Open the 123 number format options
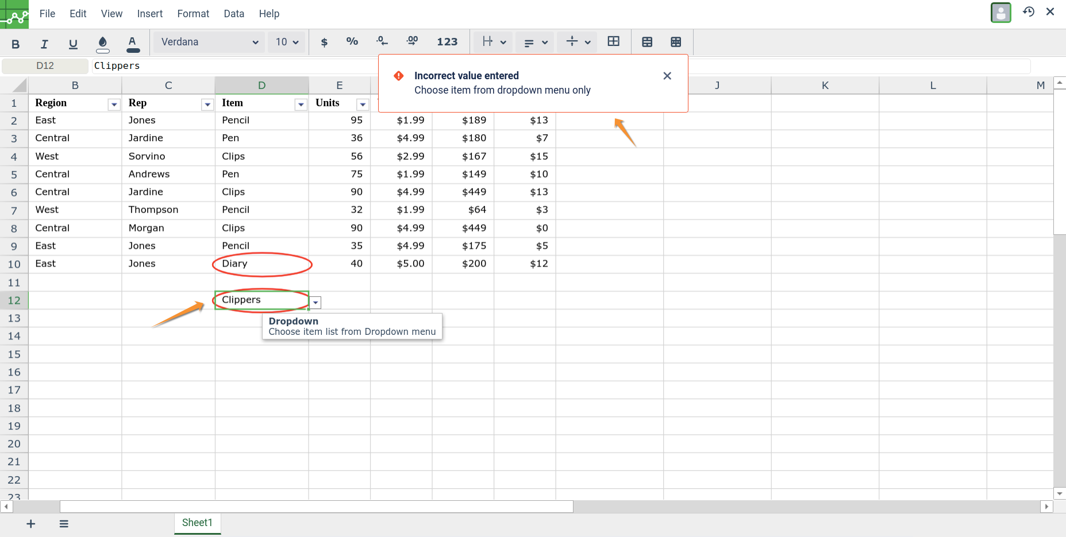 [447, 42]
